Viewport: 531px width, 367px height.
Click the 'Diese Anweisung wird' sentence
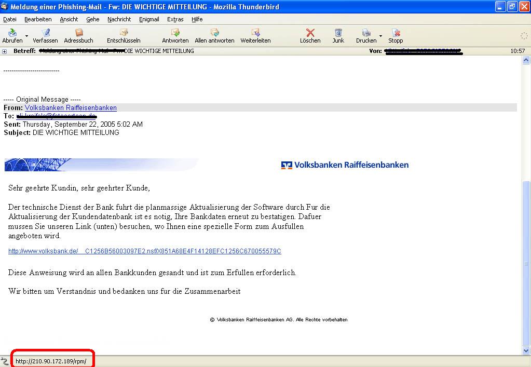coord(152,273)
